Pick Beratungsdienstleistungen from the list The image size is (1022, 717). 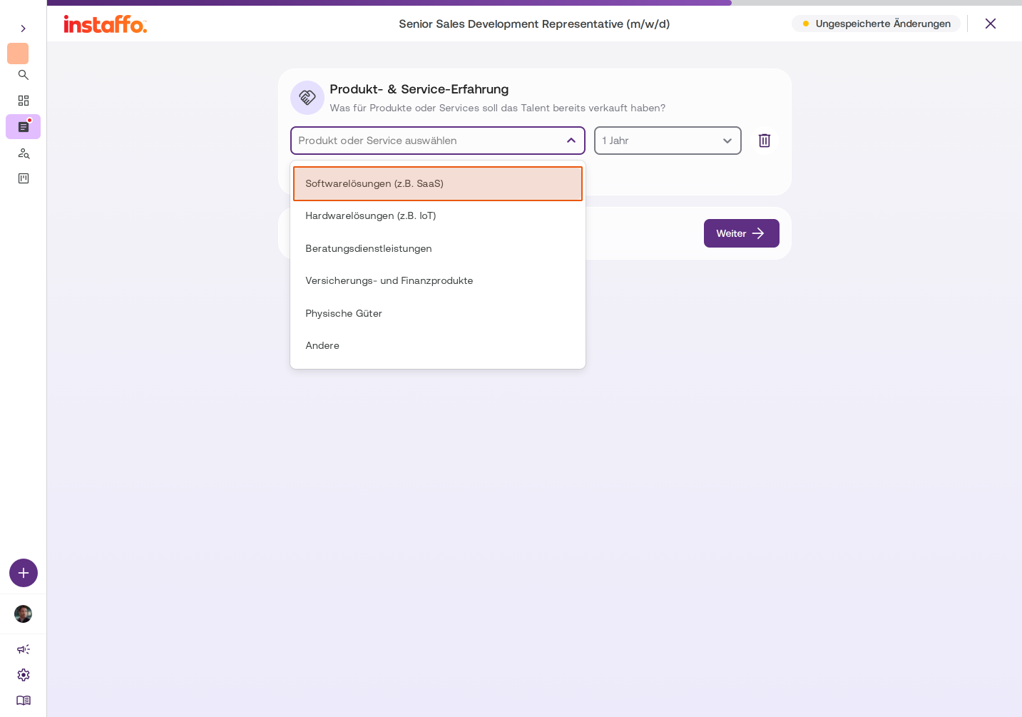coord(438,249)
